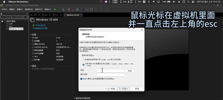Select radio: encrypt only TPM-required files
Screen dimensions: 223x100
coord(84,64)
